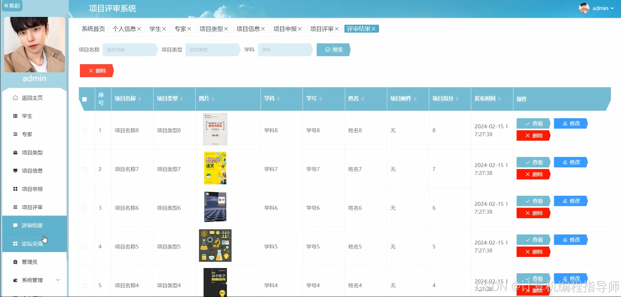621x297 pixels.
Task: Focus the 项目类型 search field
Action: [213, 50]
